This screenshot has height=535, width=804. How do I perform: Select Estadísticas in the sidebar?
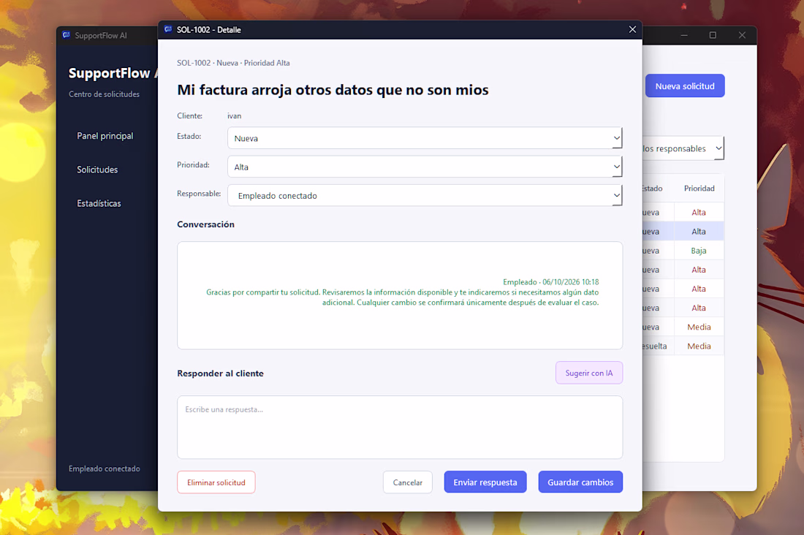coord(99,204)
